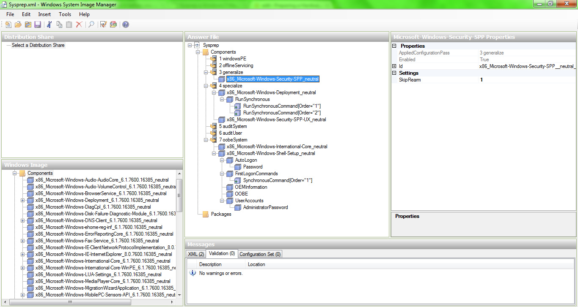578x307 pixels.
Task: Click the Windows Image horizontal scrollbar thumb
Action: (71, 302)
